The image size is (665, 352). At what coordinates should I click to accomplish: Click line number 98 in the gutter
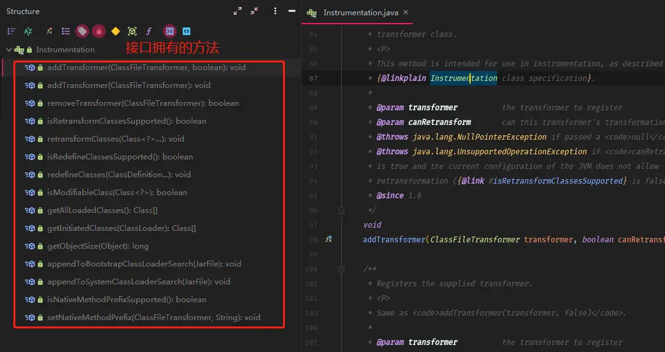pyautogui.click(x=313, y=240)
